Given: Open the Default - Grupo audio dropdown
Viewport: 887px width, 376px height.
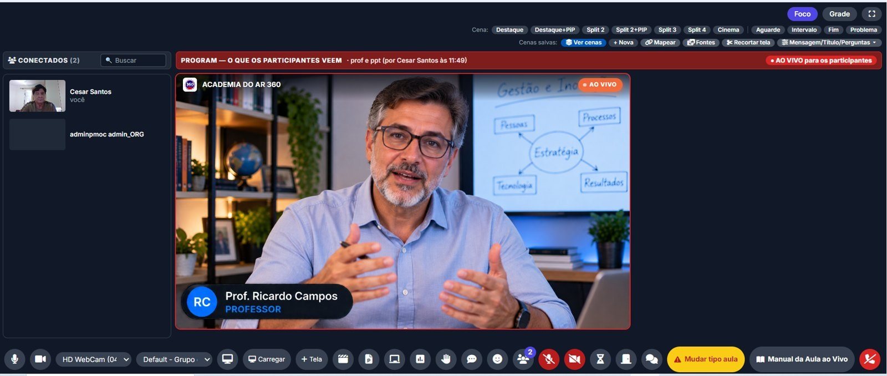Looking at the screenshot, I should click(174, 359).
